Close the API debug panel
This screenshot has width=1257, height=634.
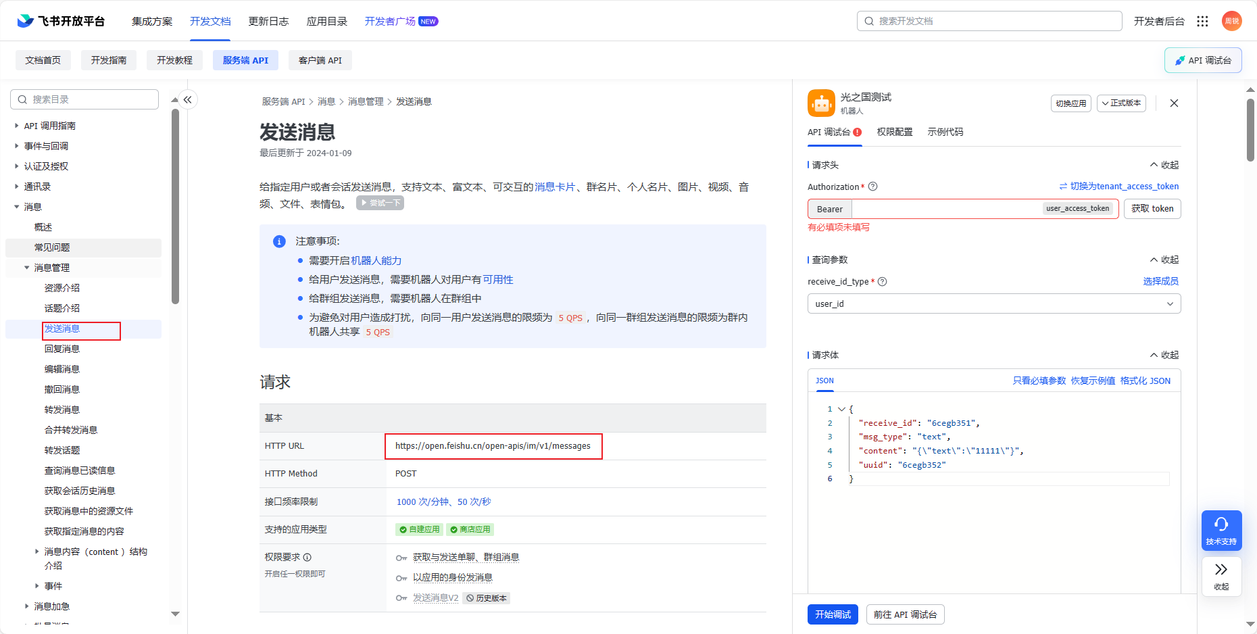click(x=1174, y=103)
